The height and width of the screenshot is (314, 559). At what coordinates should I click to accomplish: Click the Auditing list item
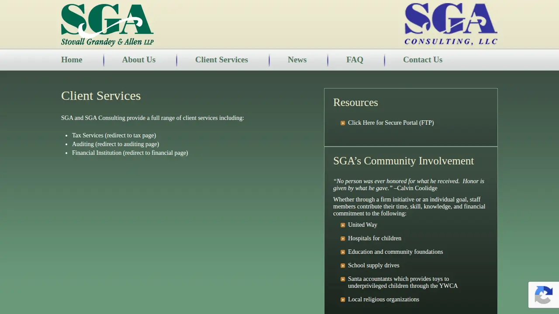[115, 144]
